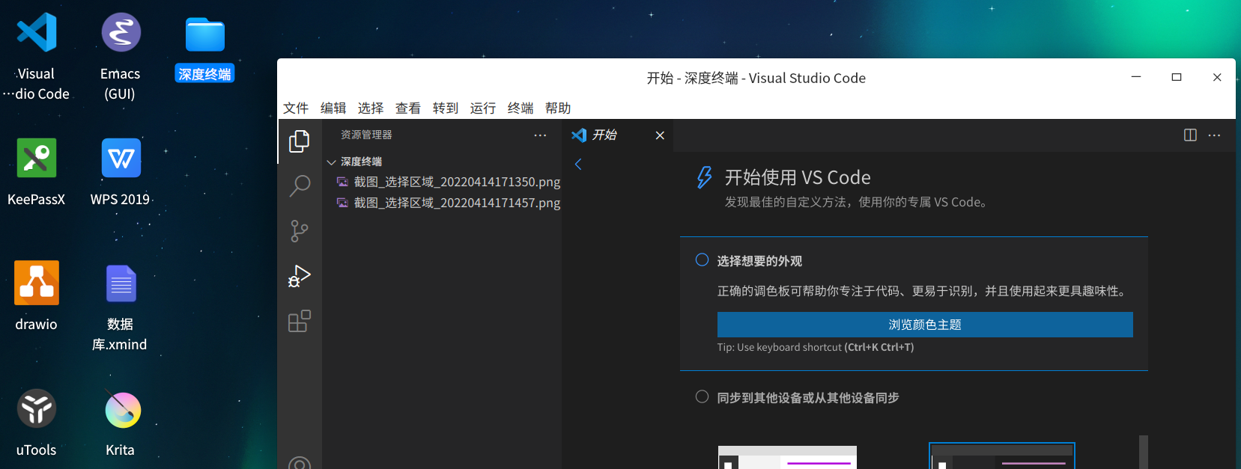
Task: Go back using the welcome page arrow
Action: click(578, 164)
